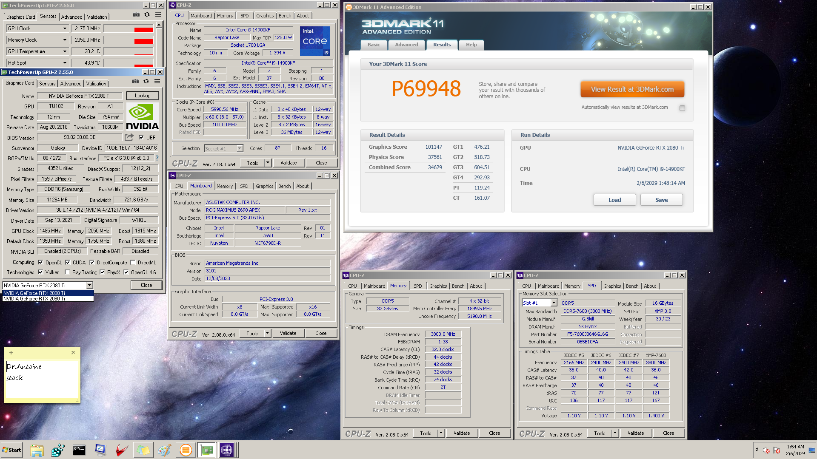
Task: Toggle the OpenCL checkbox
Action: coord(40,263)
